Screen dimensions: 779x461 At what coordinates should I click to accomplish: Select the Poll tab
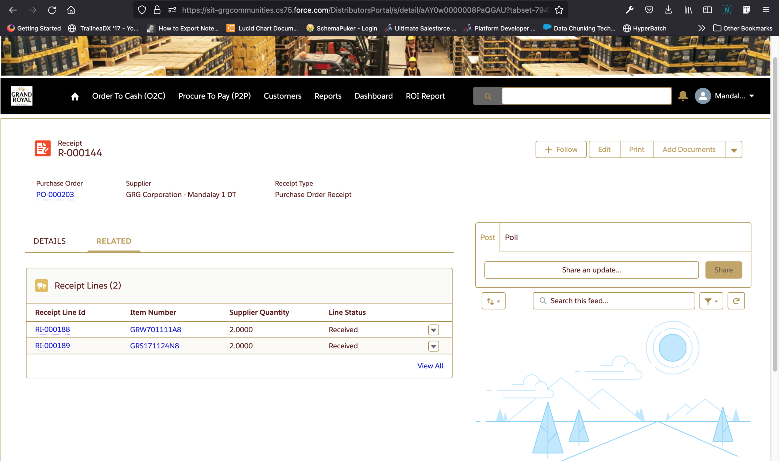[x=511, y=237]
